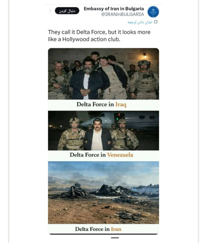This screenshot has width=207, height=243.
Task: Click the نشان دادن ترجمه show translation link
Action: coord(140,22)
